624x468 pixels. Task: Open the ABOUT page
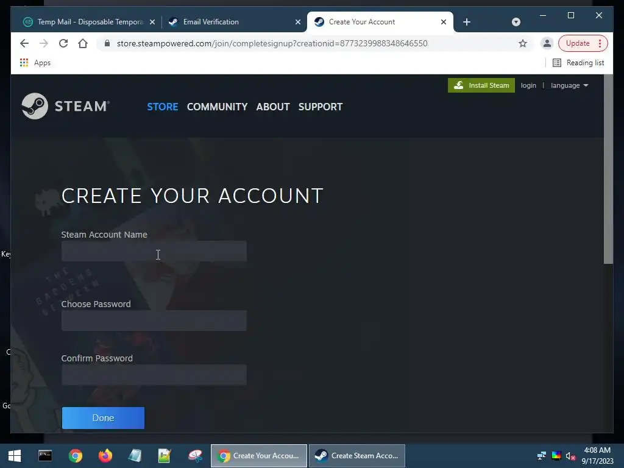tap(273, 107)
